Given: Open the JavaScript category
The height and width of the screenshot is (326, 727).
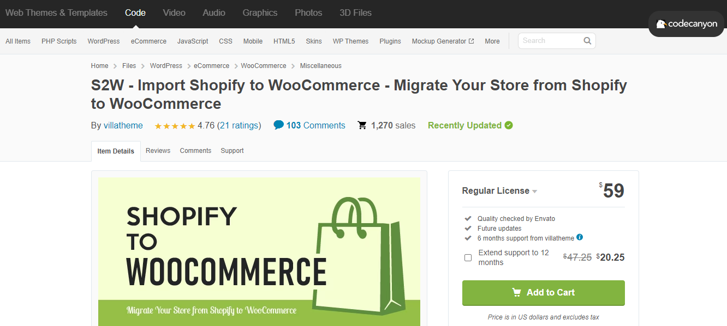Looking at the screenshot, I should (193, 41).
